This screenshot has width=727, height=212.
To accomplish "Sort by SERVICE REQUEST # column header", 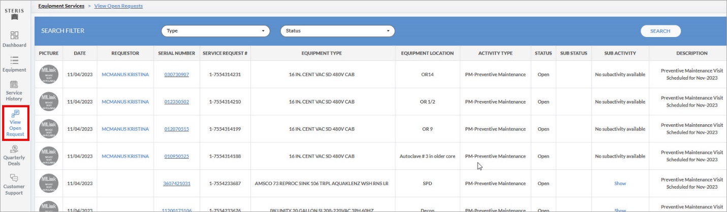I will tap(225, 53).
